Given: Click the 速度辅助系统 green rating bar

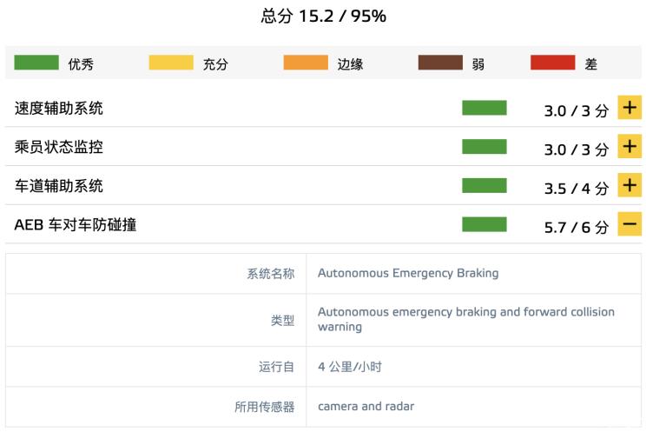Looking at the screenshot, I should point(484,108).
